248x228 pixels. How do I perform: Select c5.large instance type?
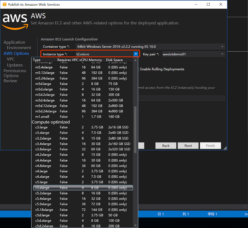pos(83,182)
